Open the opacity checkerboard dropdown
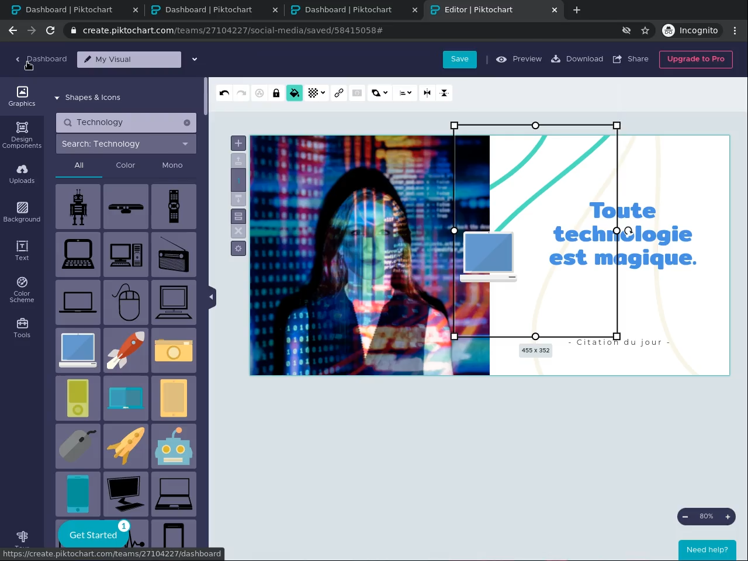 click(x=316, y=93)
